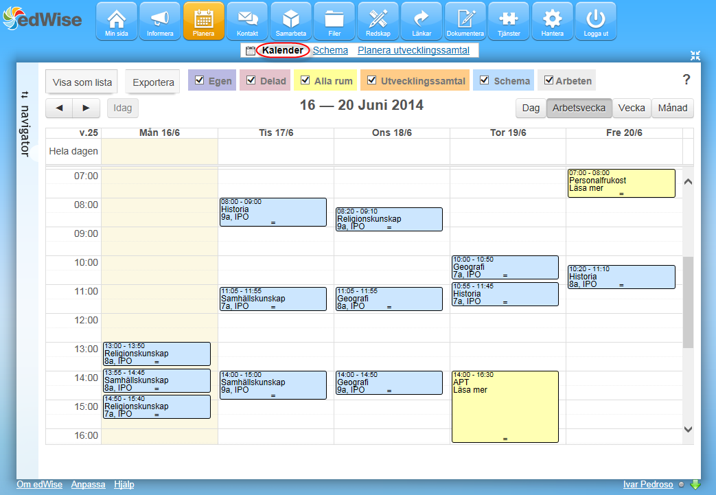Open the help question mark icon
The height and width of the screenshot is (495, 716).
click(x=686, y=80)
